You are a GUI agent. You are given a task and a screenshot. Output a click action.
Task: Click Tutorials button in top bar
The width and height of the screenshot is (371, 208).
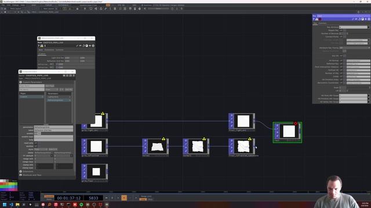pyautogui.click(x=63, y=5)
